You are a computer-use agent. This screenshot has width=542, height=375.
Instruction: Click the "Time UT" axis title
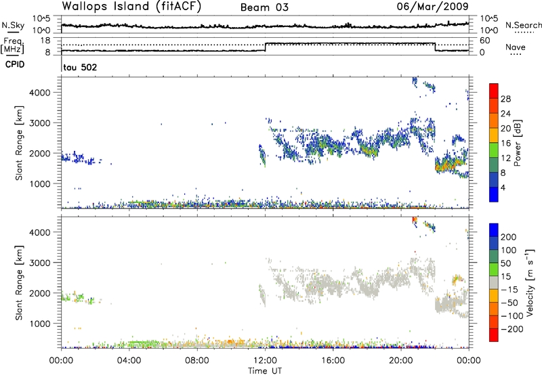[x=265, y=370]
